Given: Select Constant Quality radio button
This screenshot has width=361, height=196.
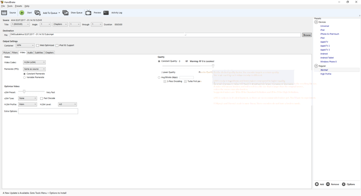Looking at the screenshot, I should (159, 61).
